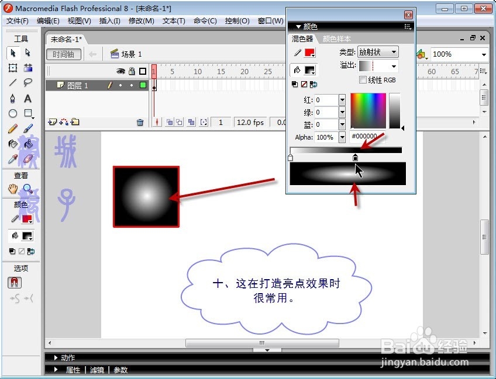Activate the Paint Bucket tool

27,143
